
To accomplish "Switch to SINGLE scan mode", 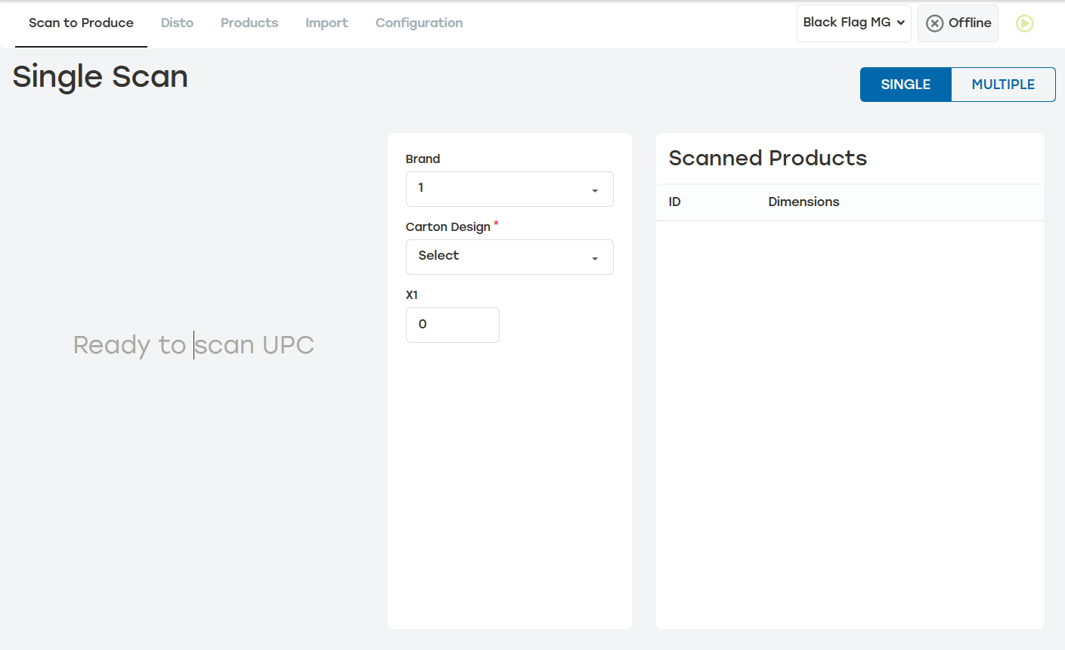I will pyautogui.click(x=906, y=85).
